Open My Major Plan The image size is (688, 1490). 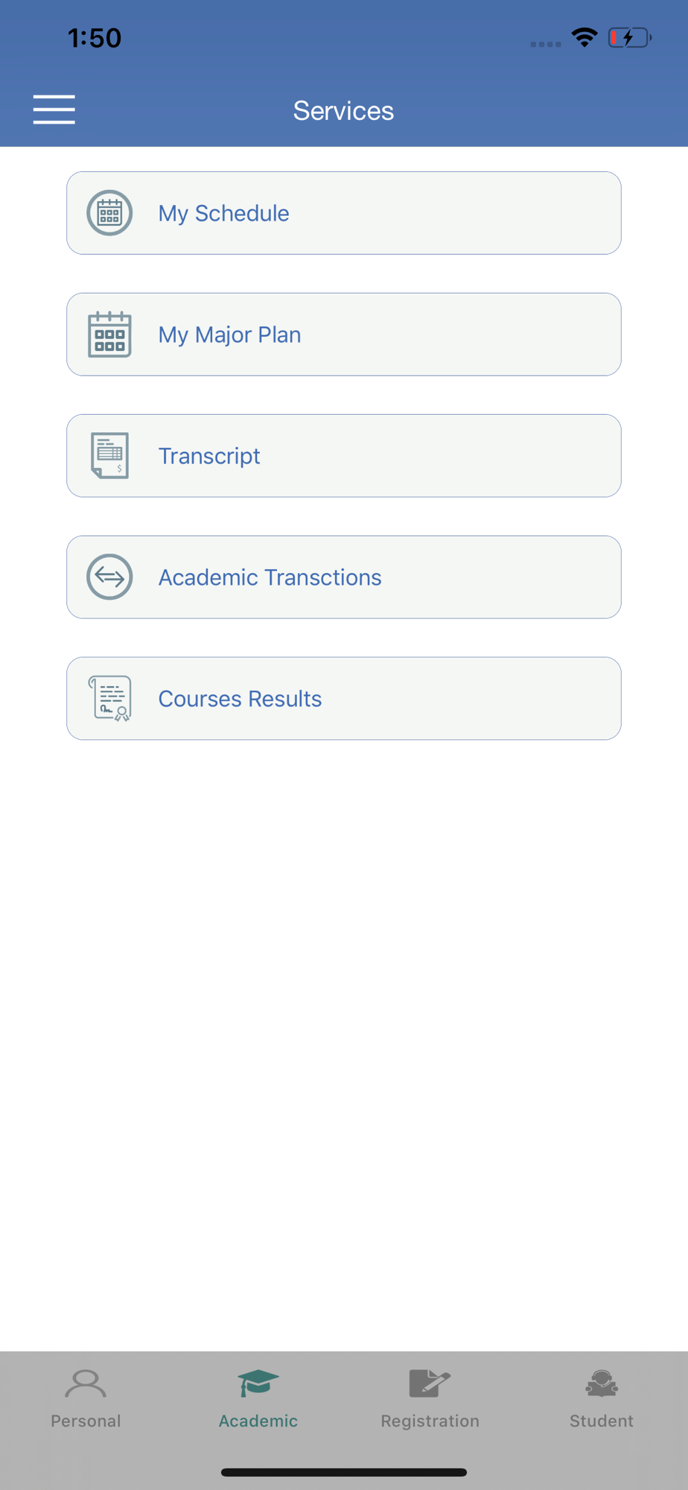(344, 335)
